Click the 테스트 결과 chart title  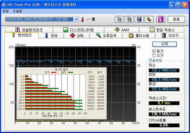[x=61, y=70]
